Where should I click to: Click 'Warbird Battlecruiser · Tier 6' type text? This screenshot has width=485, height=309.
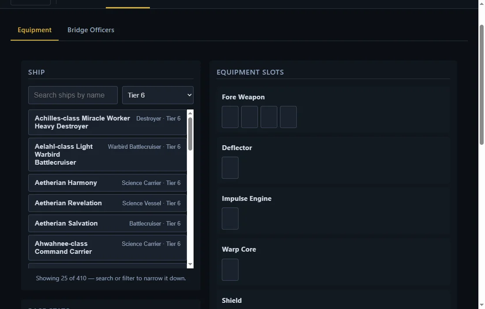coord(144,147)
